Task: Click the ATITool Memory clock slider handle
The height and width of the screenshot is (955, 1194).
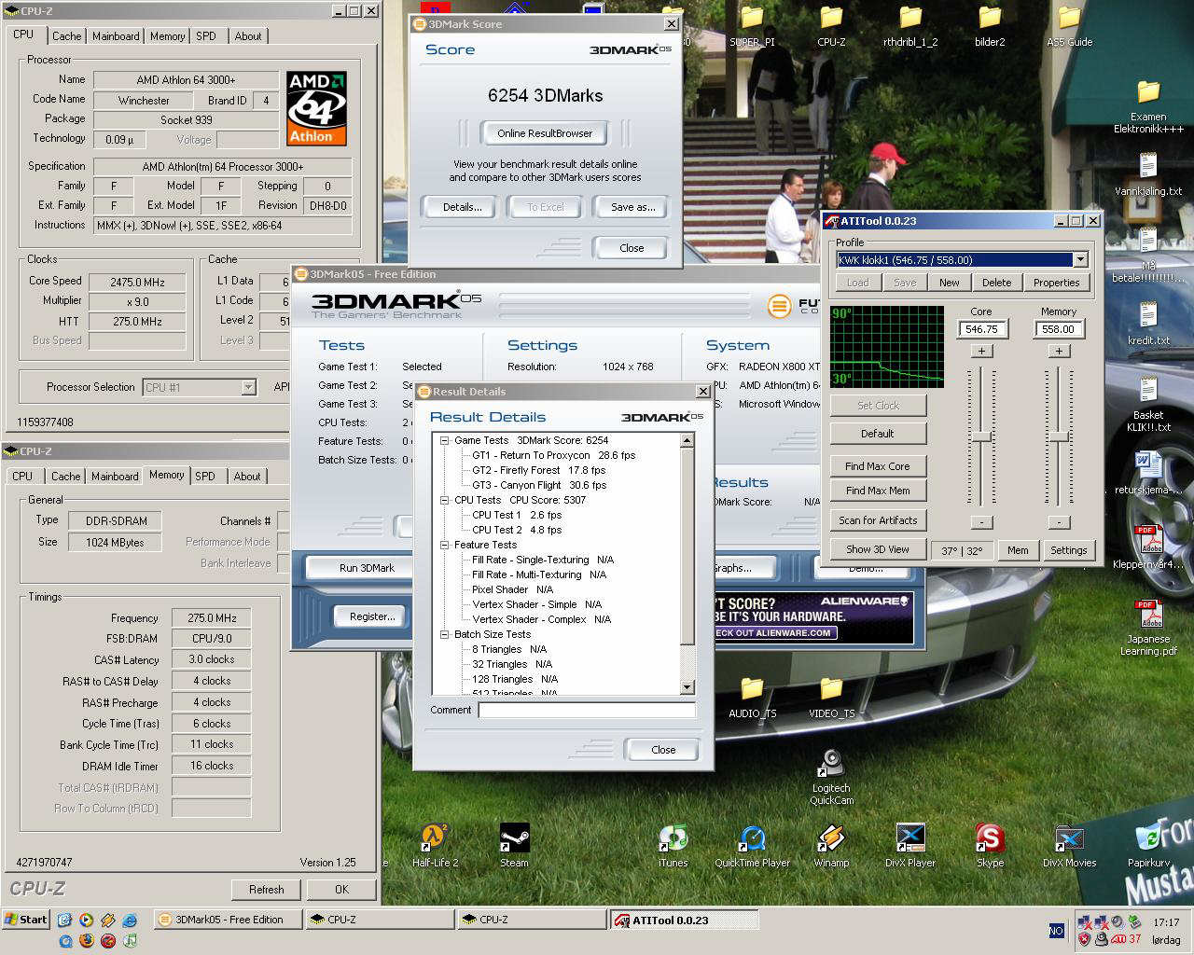Action: click(x=1059, y=437)
